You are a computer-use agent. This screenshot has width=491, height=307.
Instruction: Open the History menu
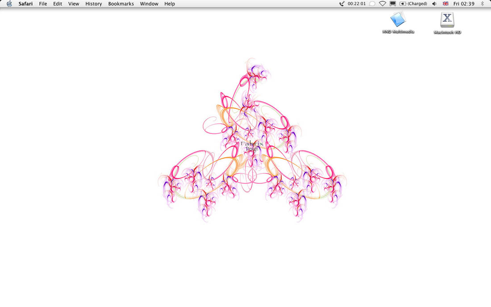[94, 4]
